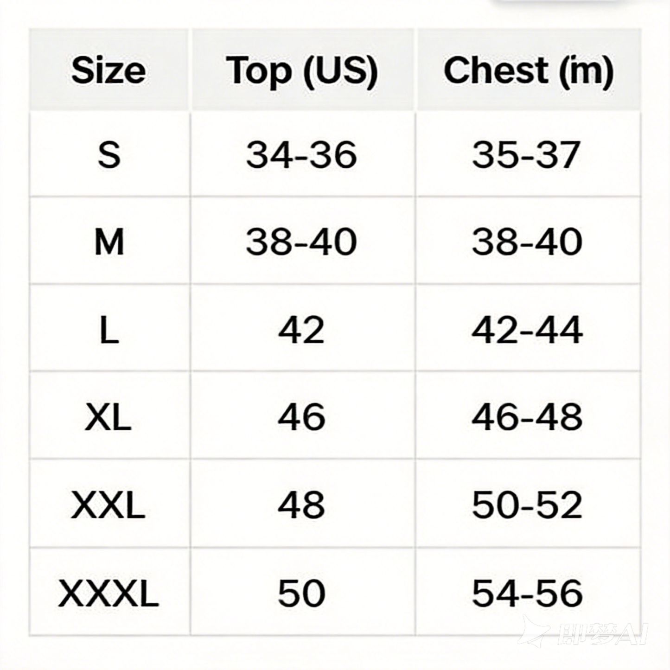
Task: Select the XL size cell
Action: 109,416
